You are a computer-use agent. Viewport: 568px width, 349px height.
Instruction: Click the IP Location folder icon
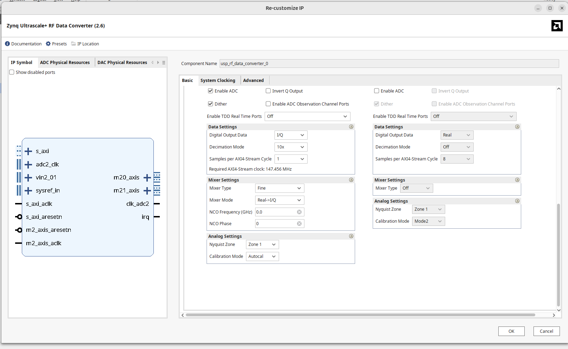74,44
